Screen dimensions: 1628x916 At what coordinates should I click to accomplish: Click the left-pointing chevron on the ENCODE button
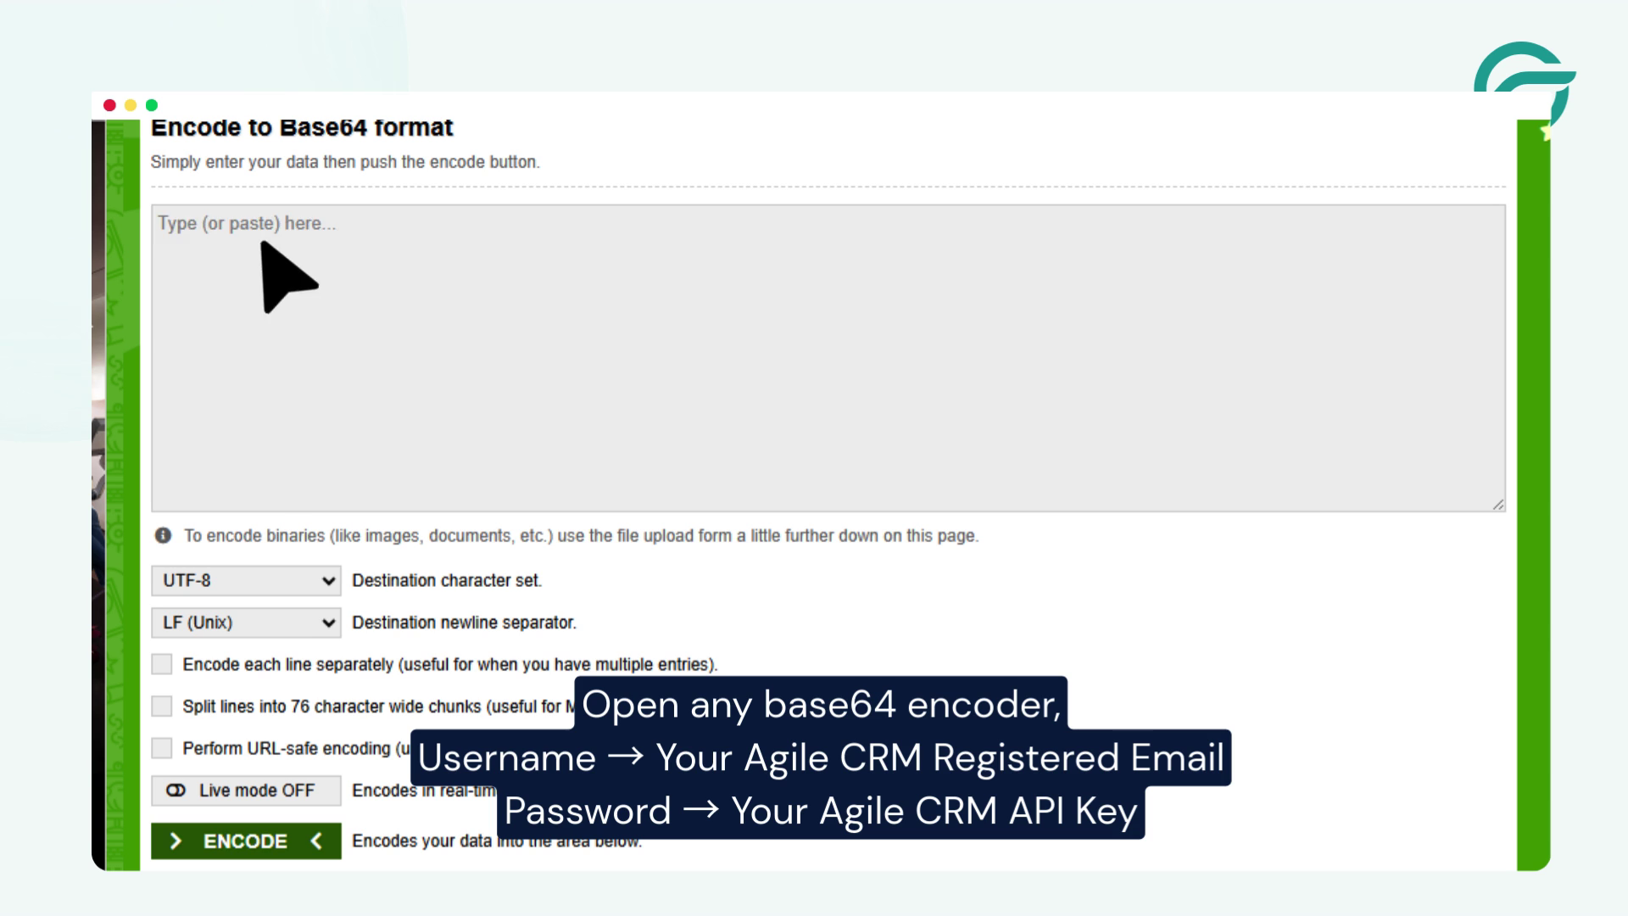coord(316,841)
